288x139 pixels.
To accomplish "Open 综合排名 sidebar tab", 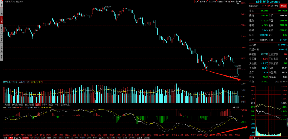I will [2, 47].
